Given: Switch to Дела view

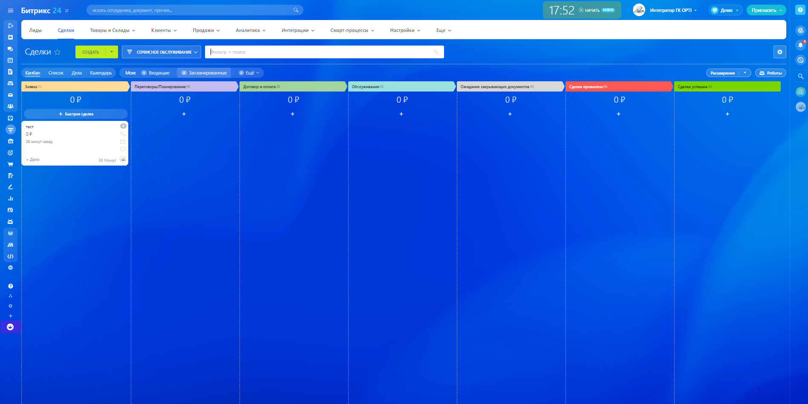Looking at the screenshot, I should click(77, 73).
